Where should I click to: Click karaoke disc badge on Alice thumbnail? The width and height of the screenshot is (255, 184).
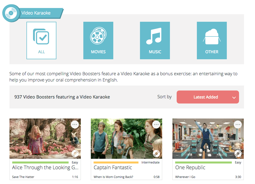75,153
